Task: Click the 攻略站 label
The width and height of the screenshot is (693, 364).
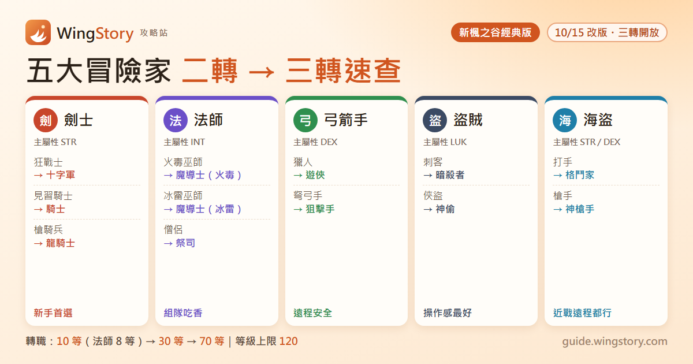Action: coord(154,33)
